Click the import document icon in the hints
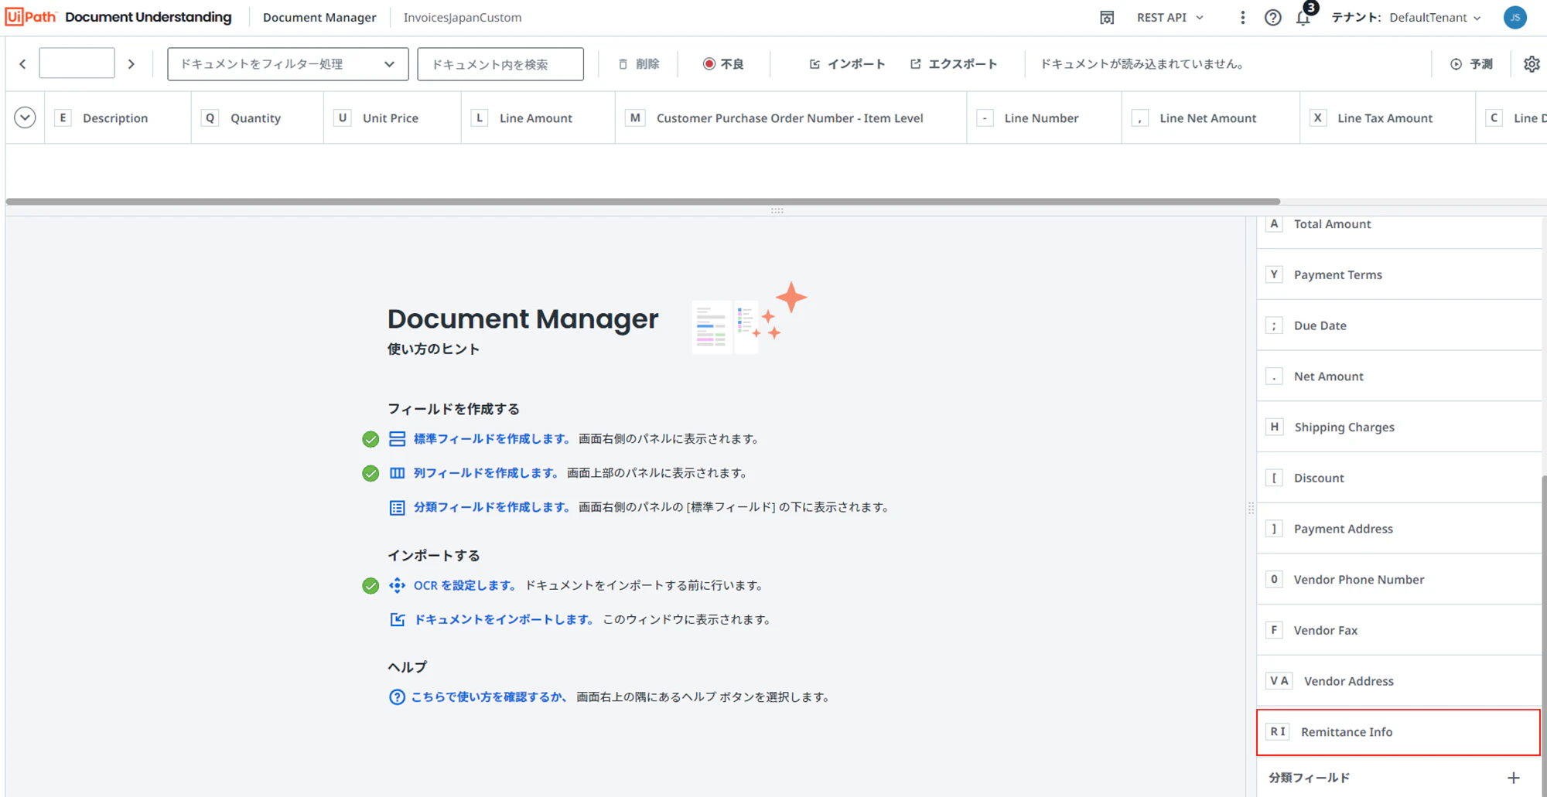 (x=397, y=619)
